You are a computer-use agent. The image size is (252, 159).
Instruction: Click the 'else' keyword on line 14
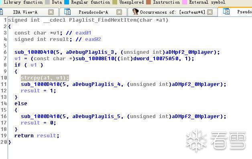click(21, 104)
